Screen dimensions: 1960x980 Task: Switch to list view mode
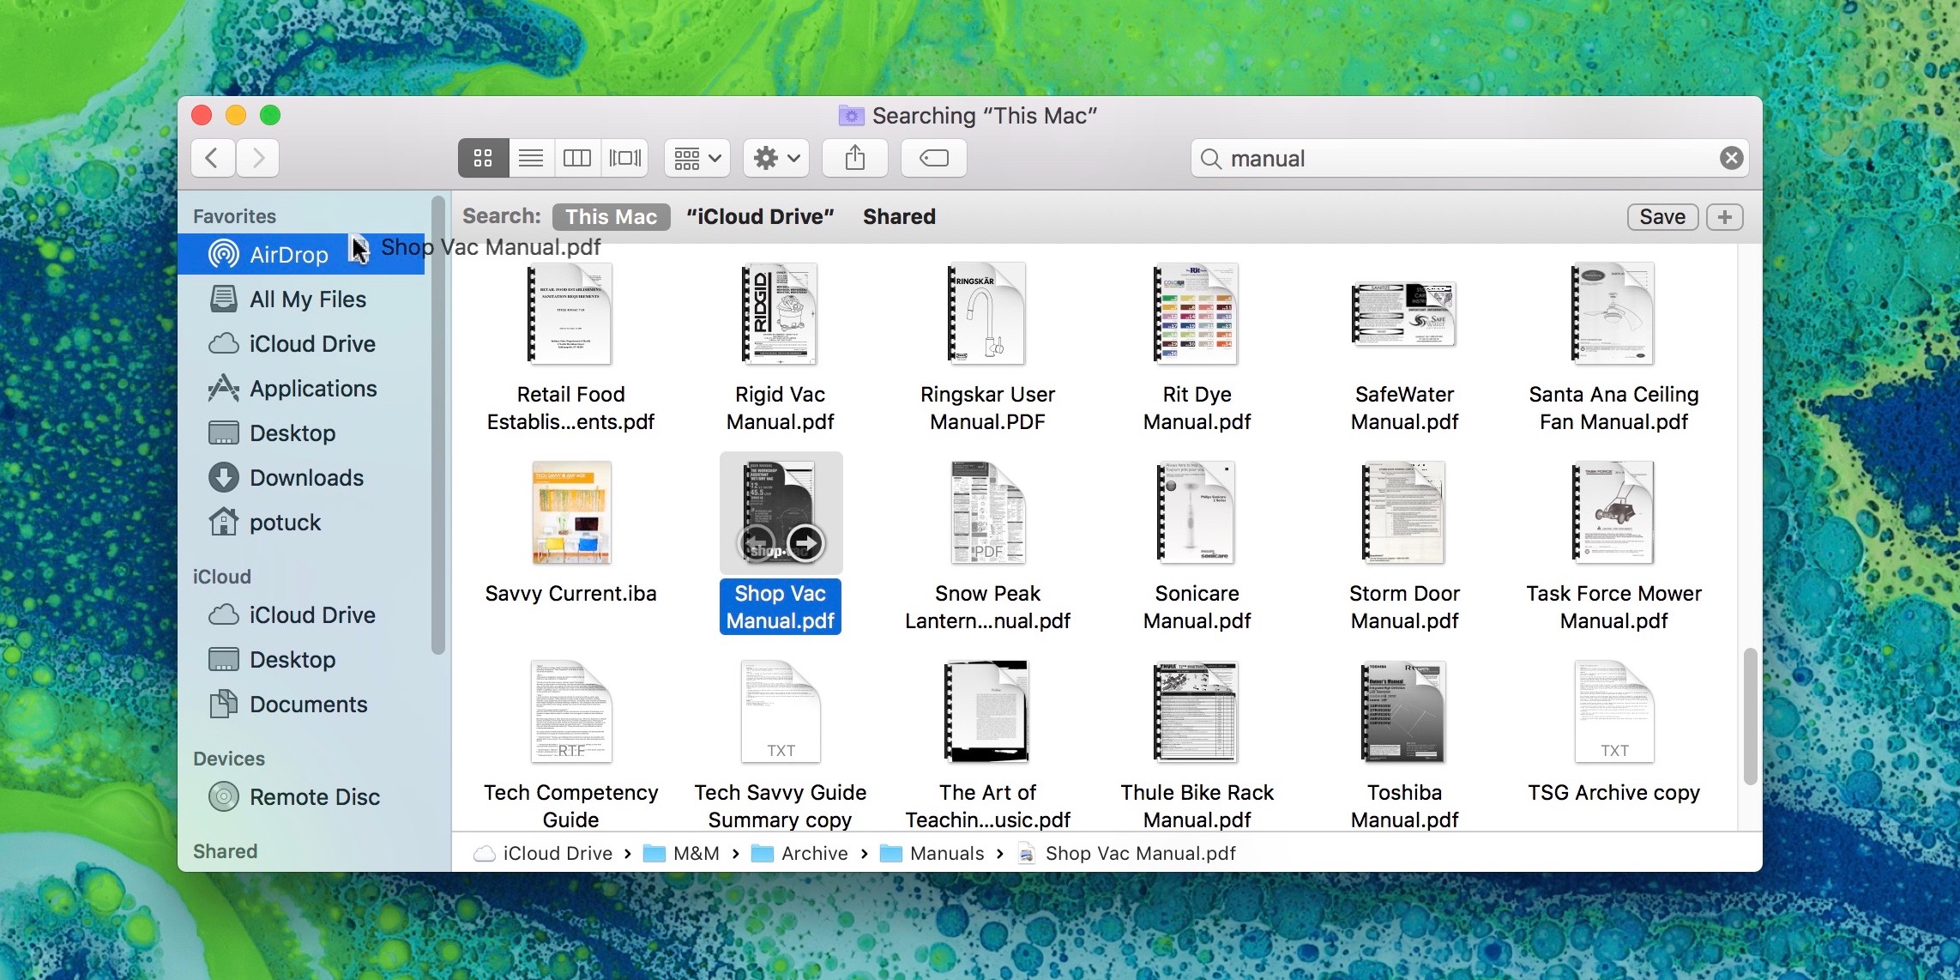pyautogui.click(x=531, y=158)
